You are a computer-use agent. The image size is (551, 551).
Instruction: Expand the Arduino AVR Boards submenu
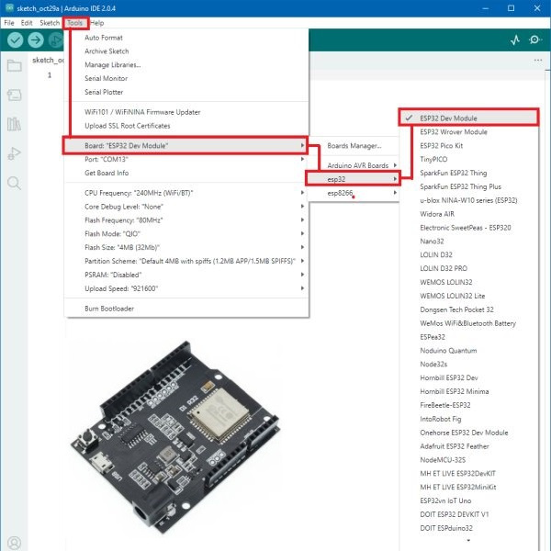click(356, 165)
